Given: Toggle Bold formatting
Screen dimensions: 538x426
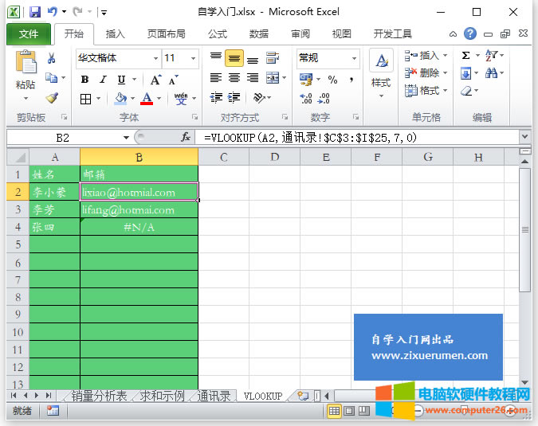Looking at the screenshot, I should [84, 80].
